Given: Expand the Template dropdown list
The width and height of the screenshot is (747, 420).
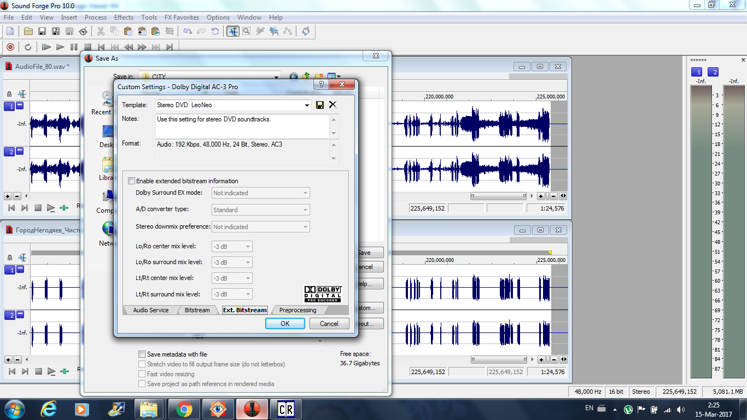Looking at the screenshot, I should [306, 105].
